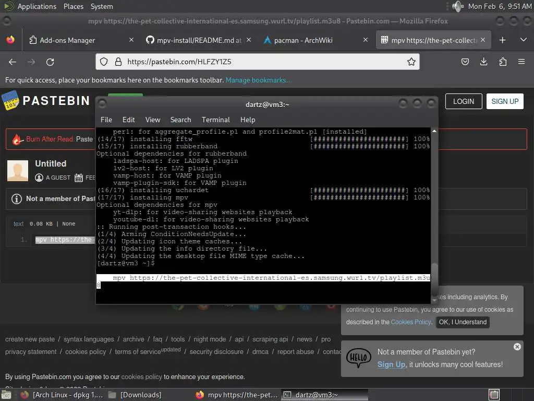This screenshot has width=534, height=401.
Task: Open the faq footer link
Action: pos(157,339)
